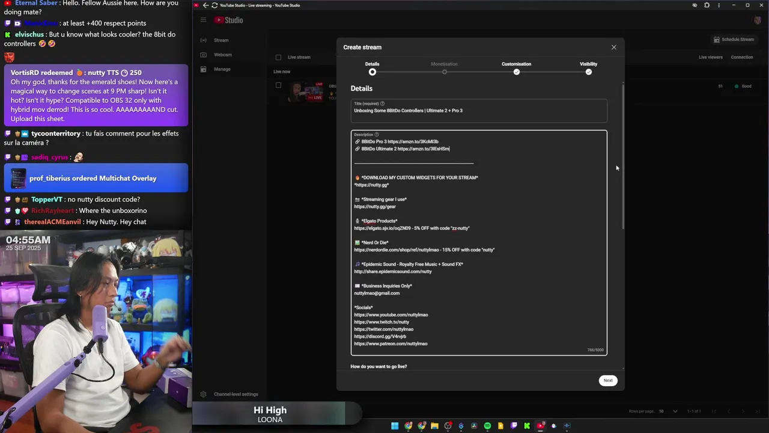Click the yellow notes icon in the taskbar
Screen dimensions: 769x433
(x=500, y=426)
